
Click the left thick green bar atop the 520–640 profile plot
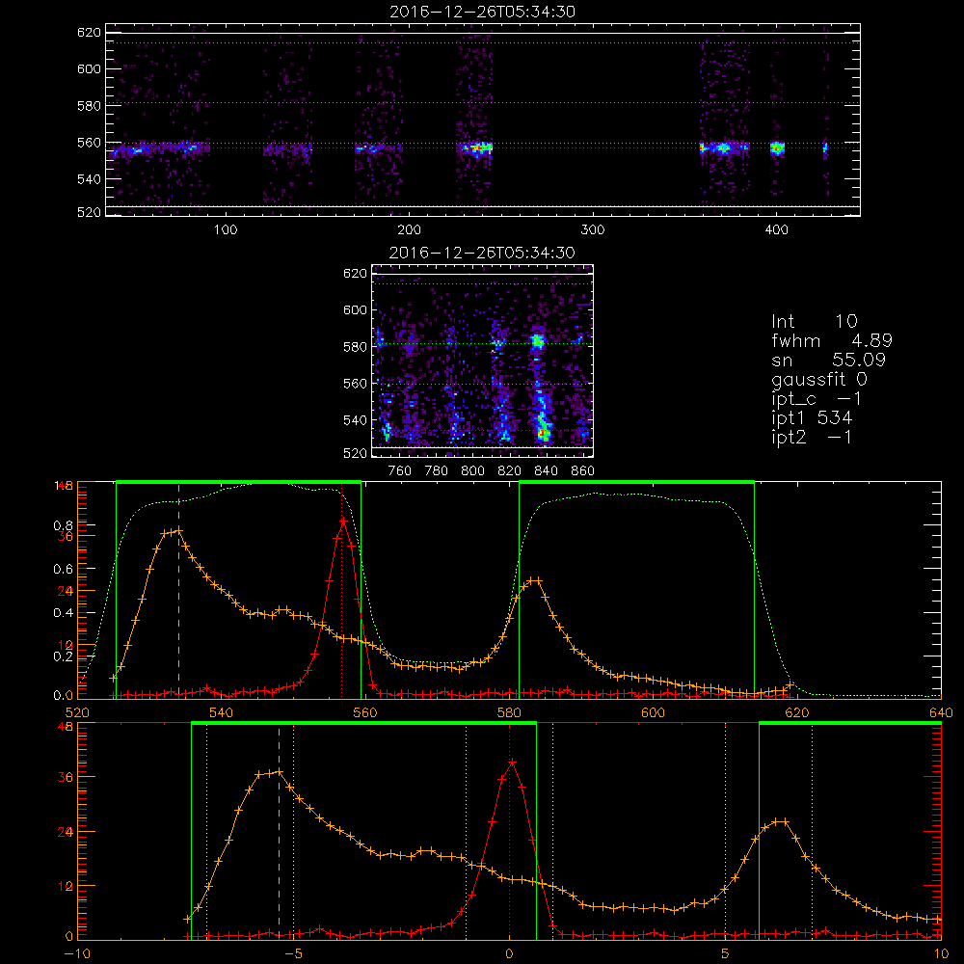pos(238,483)
